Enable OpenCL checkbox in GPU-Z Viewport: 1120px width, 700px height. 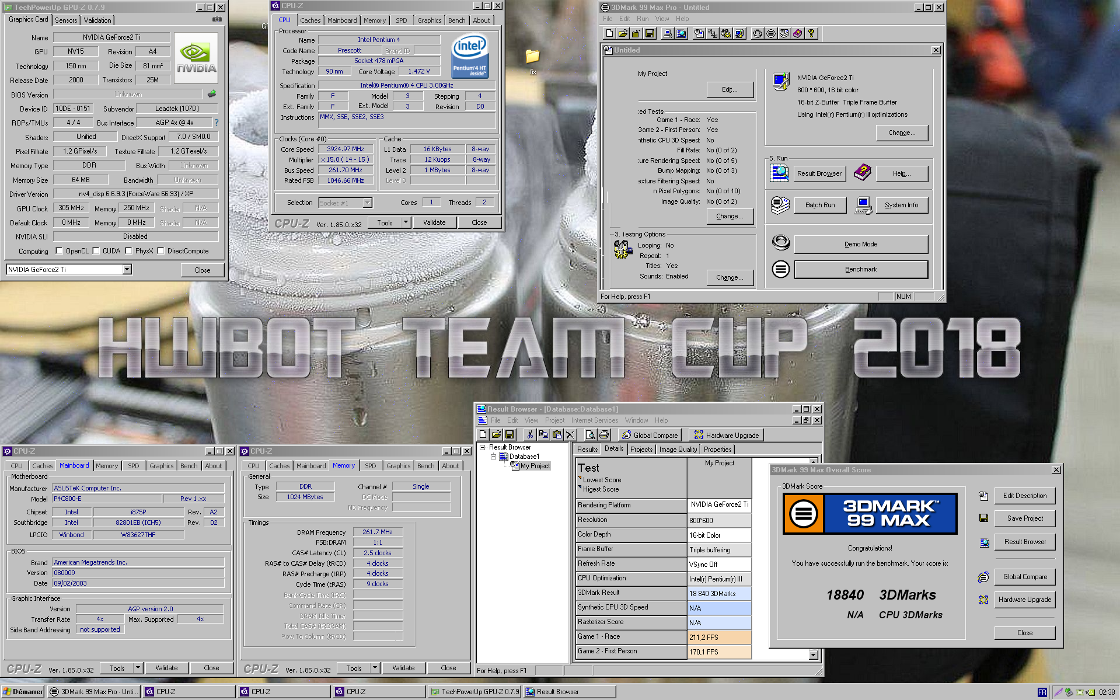click(x=59, y=251)
